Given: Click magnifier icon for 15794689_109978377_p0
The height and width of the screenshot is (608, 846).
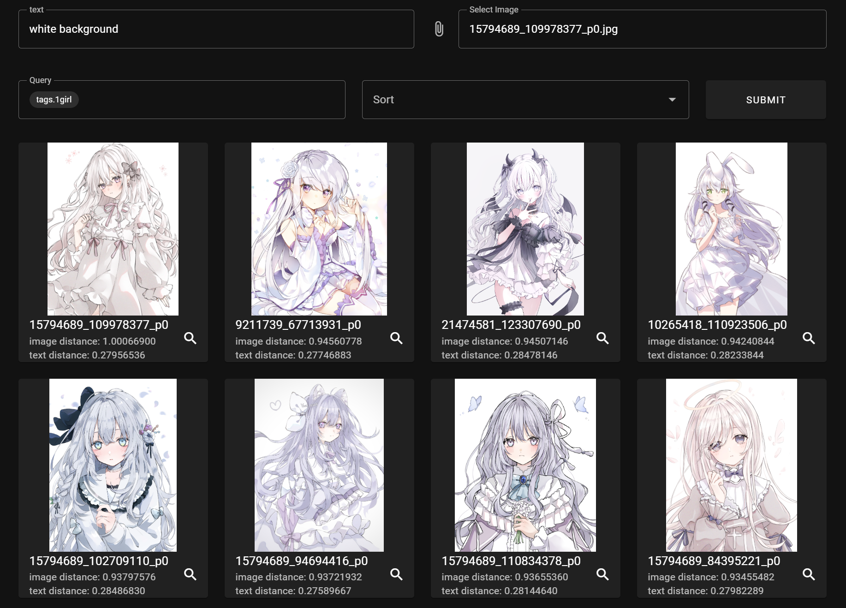Looking at the screenshot, I should (190, 338).
